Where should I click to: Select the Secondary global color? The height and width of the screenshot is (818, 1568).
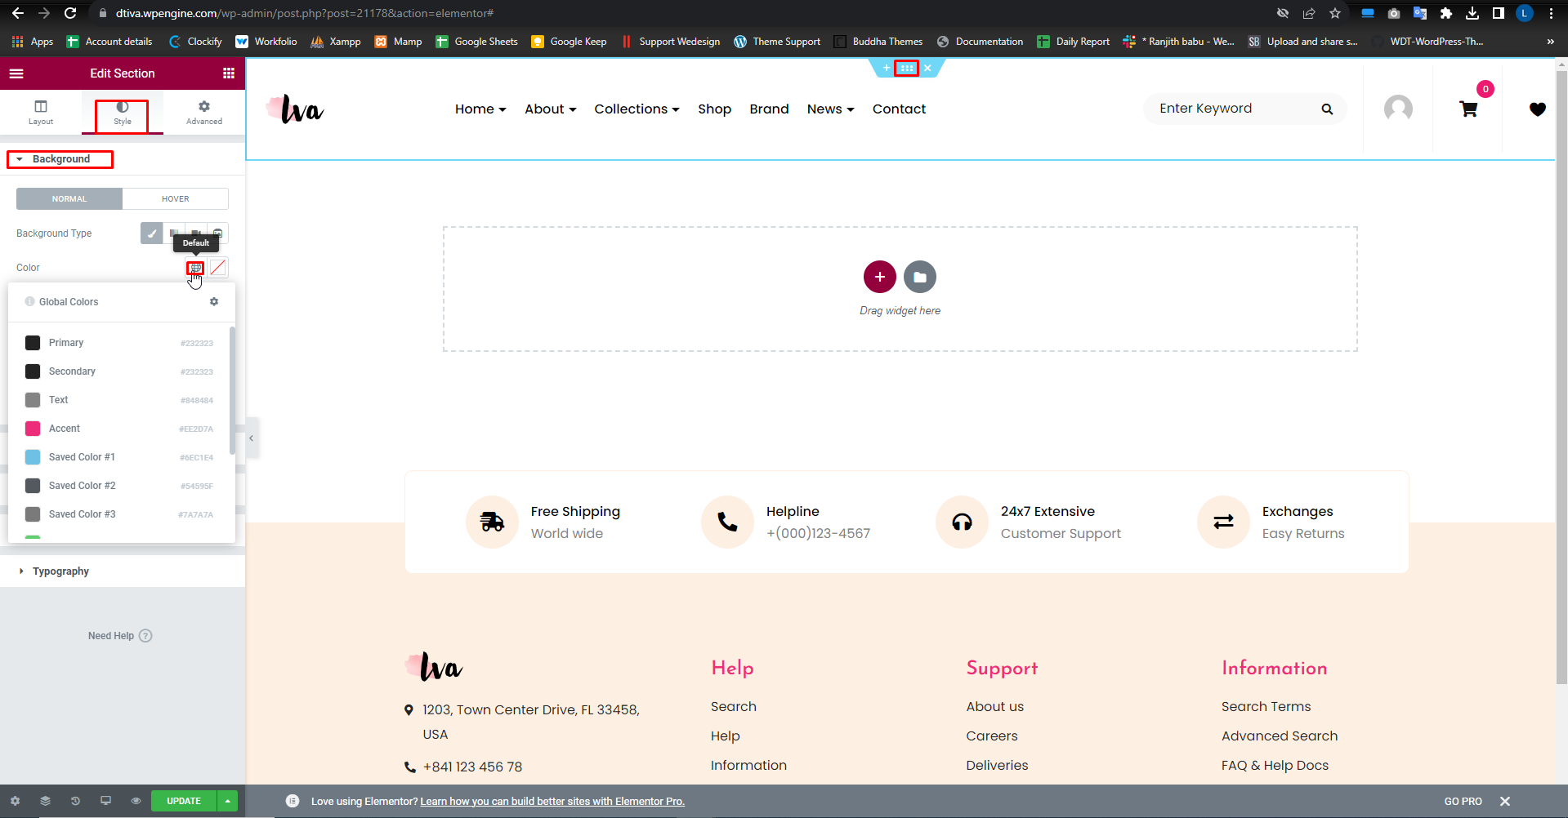click(119, 371)
